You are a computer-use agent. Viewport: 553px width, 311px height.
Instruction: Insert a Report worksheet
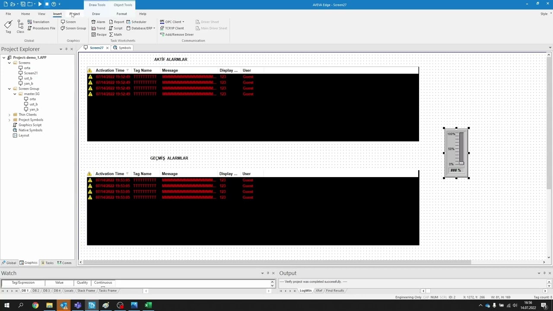(117, 22)
